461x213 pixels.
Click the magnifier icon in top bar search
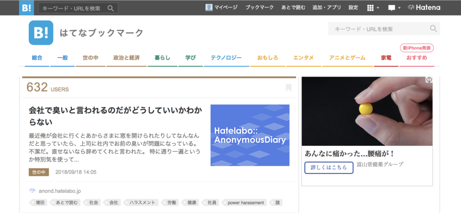[x=111, y=8]
